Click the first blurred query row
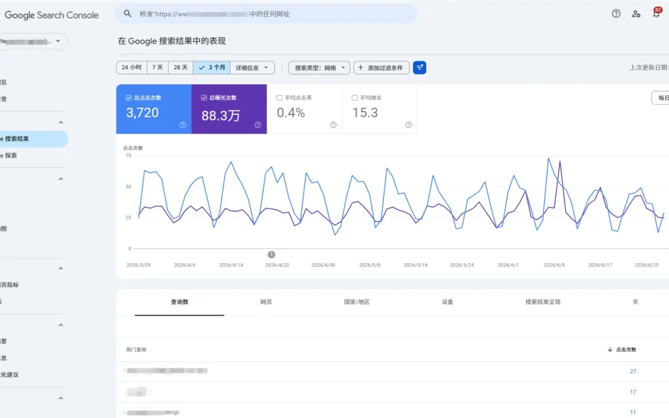Image resolution: width=669 pixels, height=418 pixels. point(393,372)
